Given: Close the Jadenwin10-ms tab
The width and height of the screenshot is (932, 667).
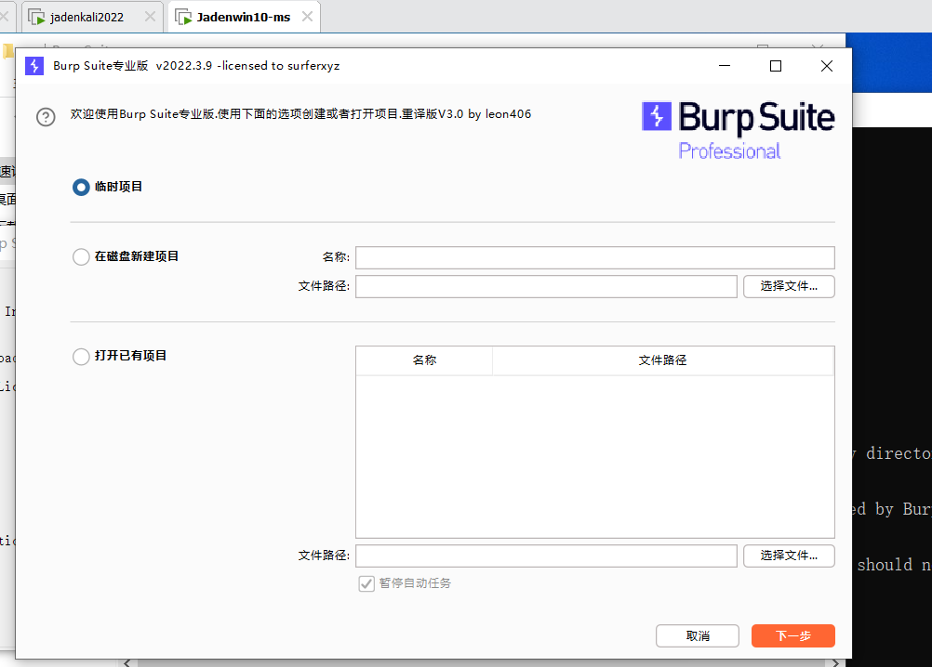Looking at the screenshot, I should click(x=307, y=17).
